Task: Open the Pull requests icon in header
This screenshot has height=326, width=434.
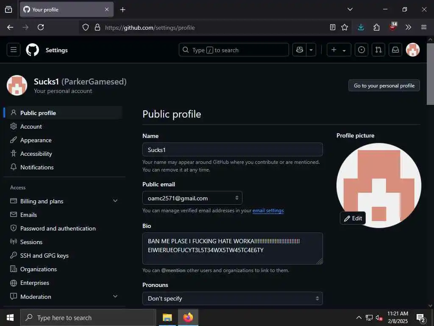Action: coord(378,50)
